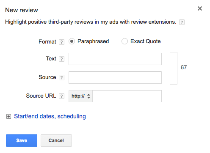Open the Source URL help question mark
The height and width of the screenshot is (153, 210).
pos(61,96)
